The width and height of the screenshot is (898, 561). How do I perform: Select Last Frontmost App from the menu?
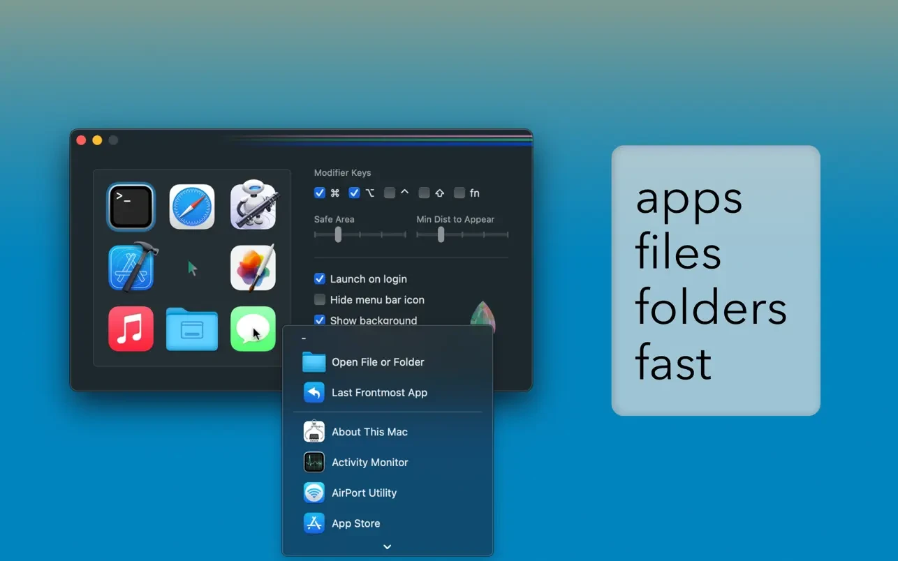tap(379, 393)
